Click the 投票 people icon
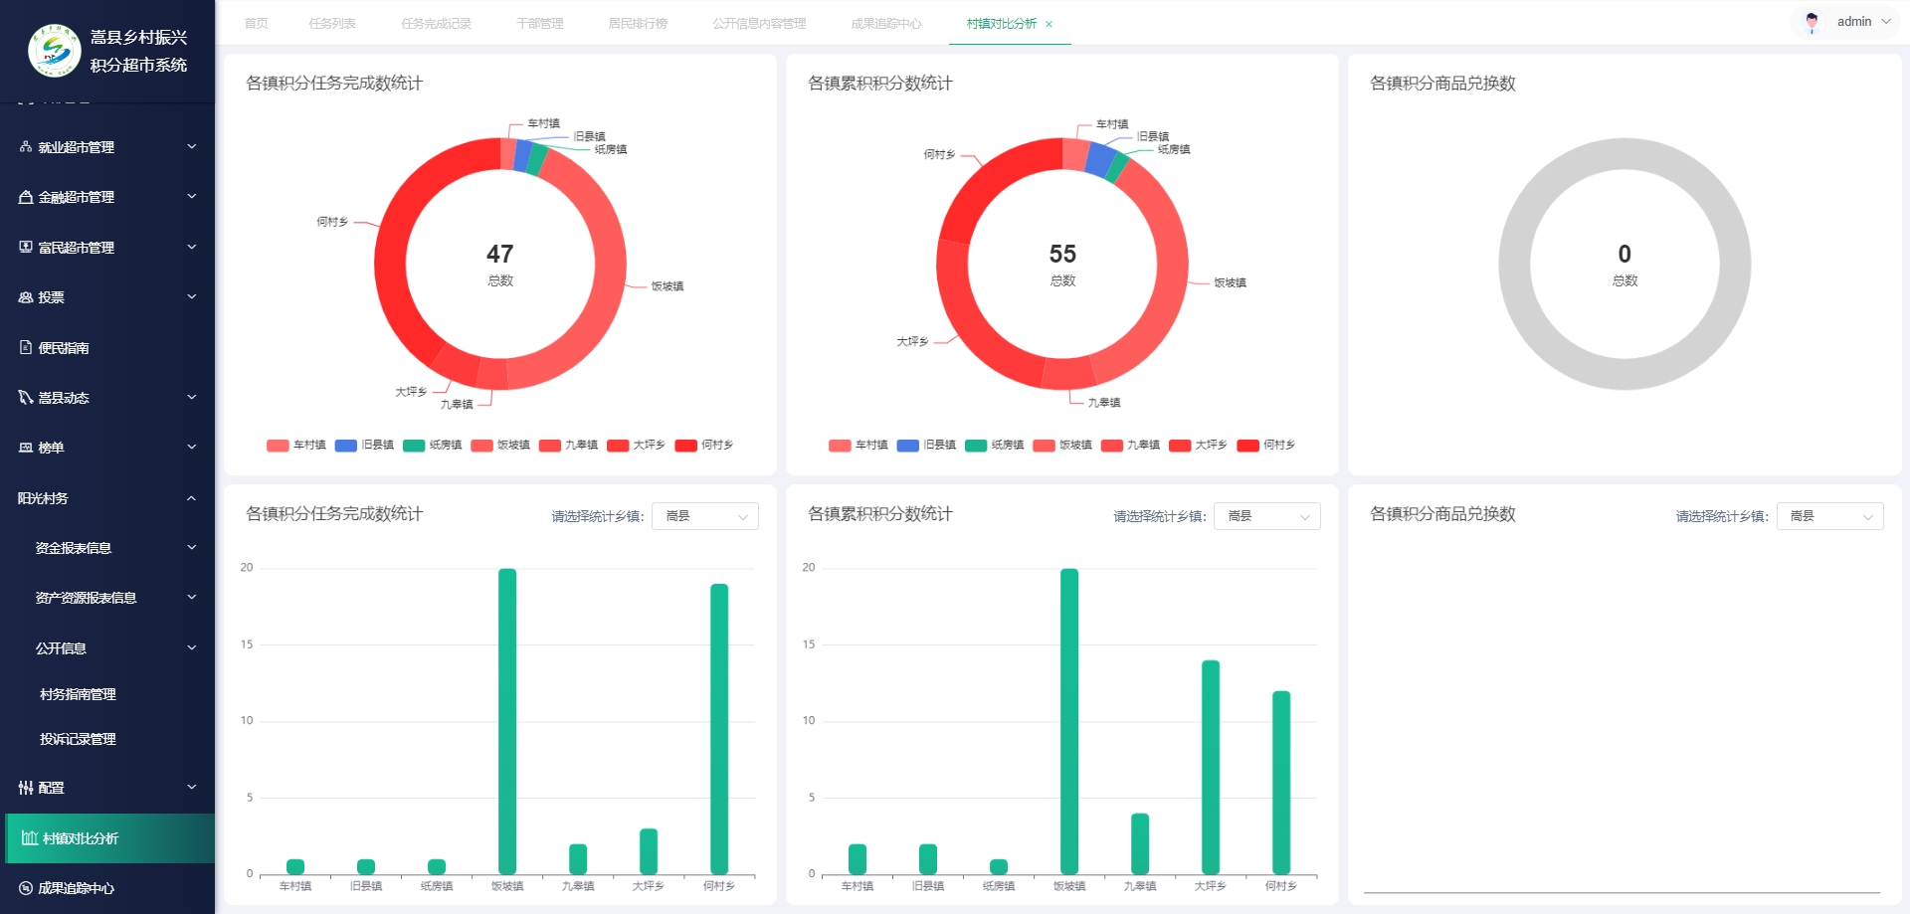The image size is (1910, 914). coord(26,297)
